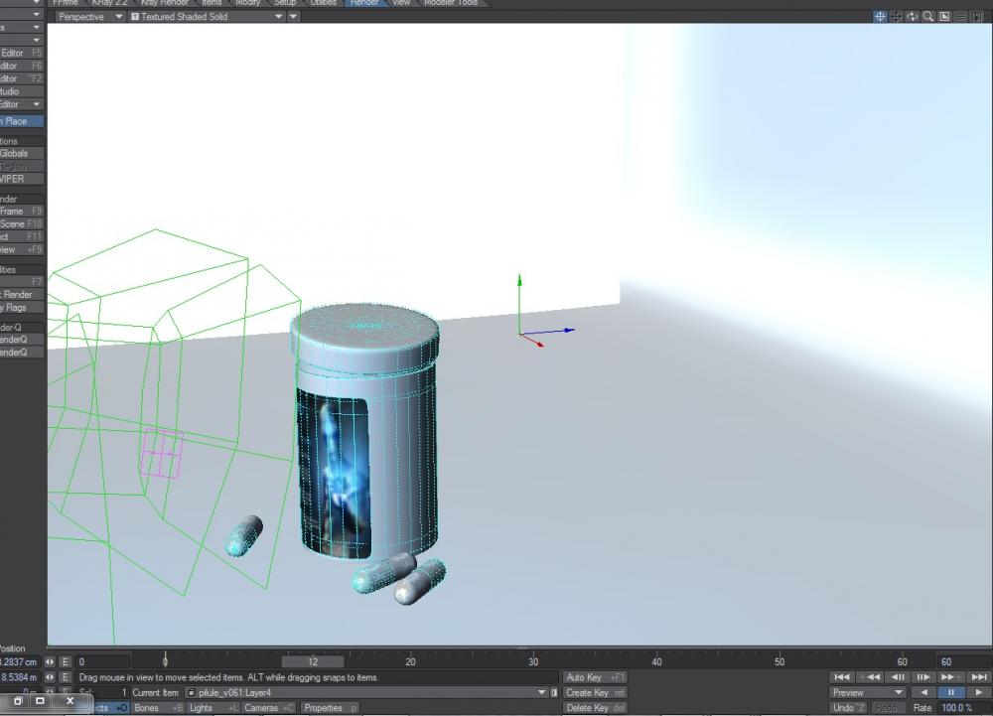Screen dimensions: 993x716
Task: Open the Kray Render tab
Action: pos(165,3)
